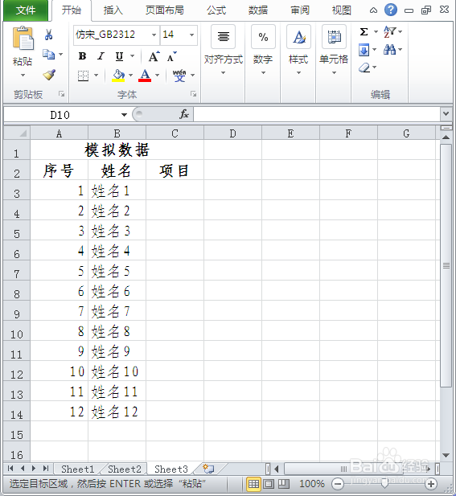Screen dimensions: 456x496
Task: Open font dialog launcher
Action: point(193,94)
